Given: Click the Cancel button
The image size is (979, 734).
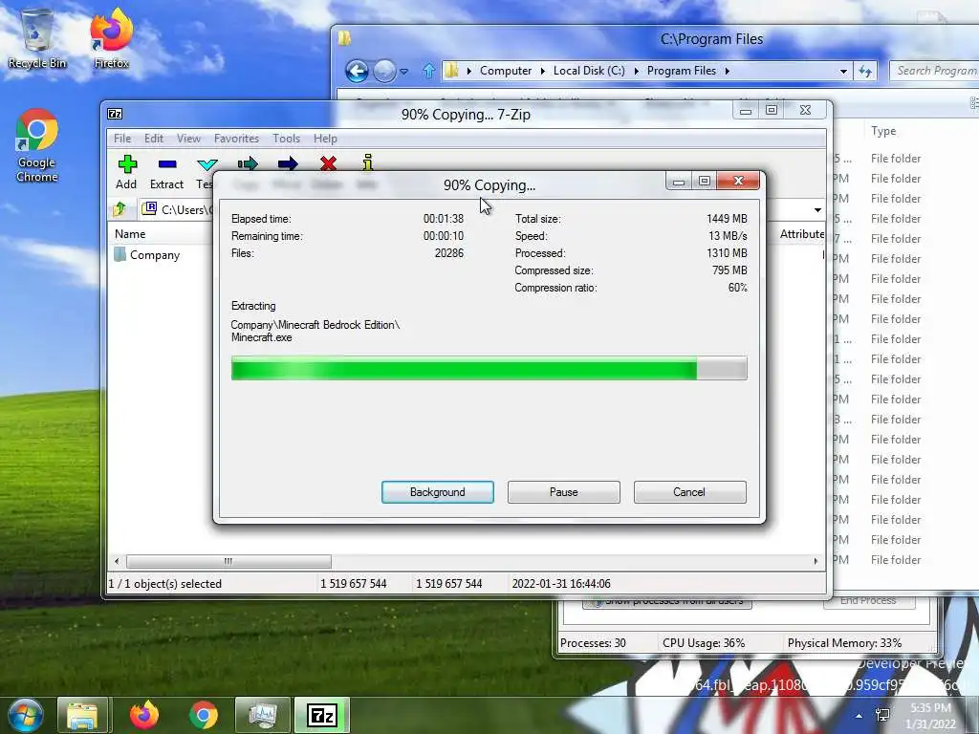Looking at the screenshot, I should 689,492.
